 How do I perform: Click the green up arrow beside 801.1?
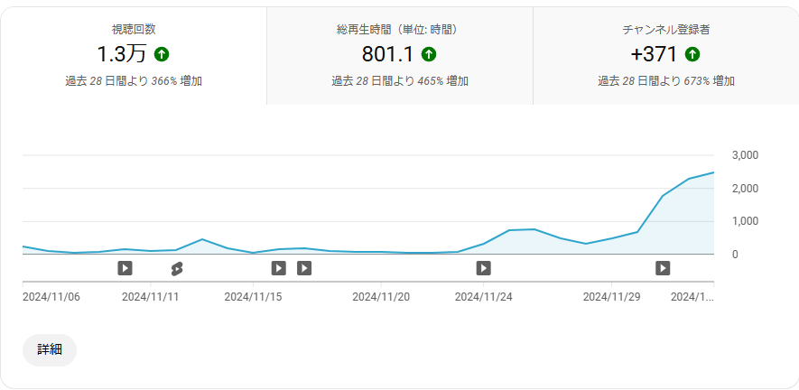coord(429,54)
